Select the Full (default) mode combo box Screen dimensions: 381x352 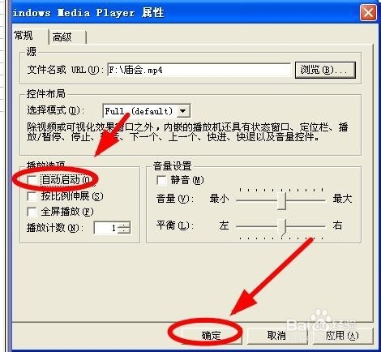[x=146, y=111]
